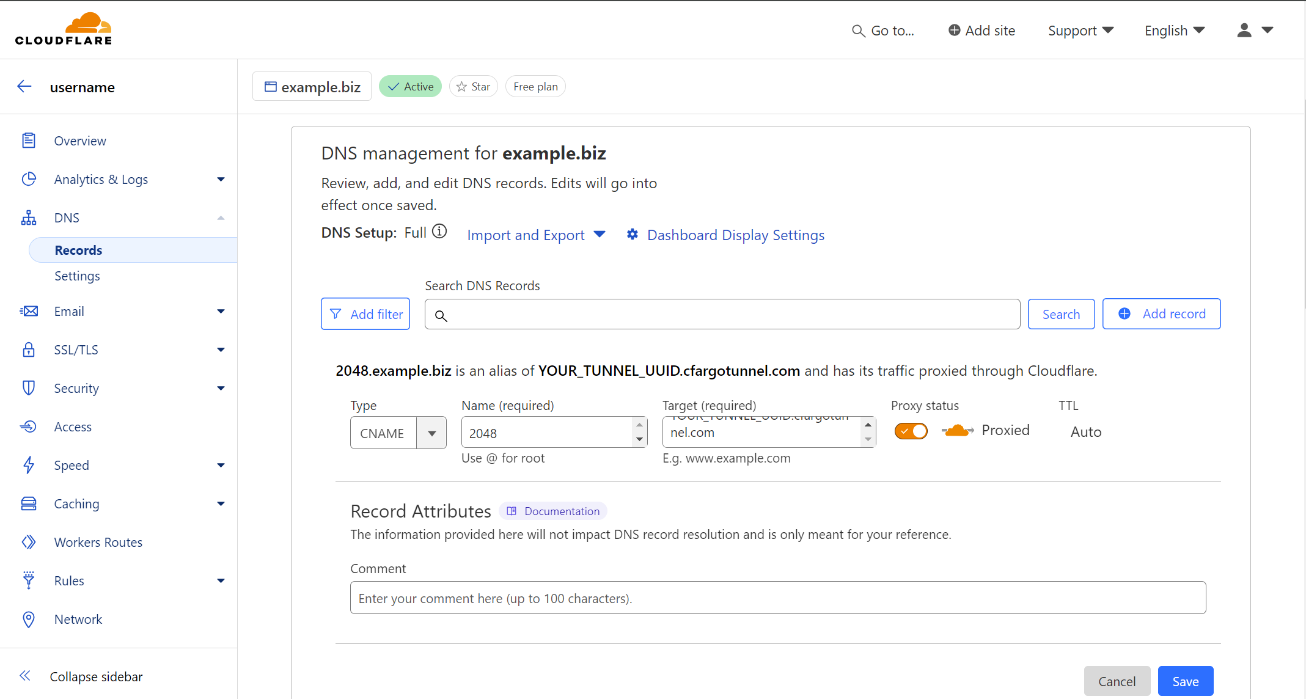This screenshot has height=699, width=1306.
Task: Click the Analytics & Logs pie icon
Action: (29, 179)
